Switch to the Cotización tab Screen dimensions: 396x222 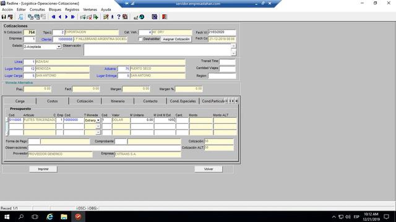(85, 101)
